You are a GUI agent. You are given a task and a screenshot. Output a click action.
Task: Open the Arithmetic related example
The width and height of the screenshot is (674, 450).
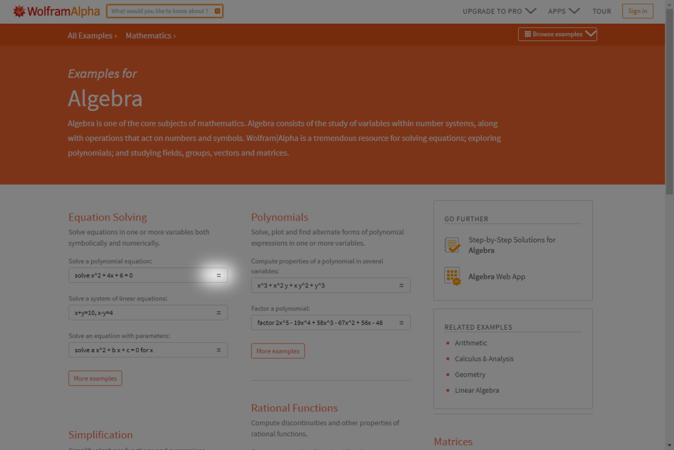[x=471, y=343]
